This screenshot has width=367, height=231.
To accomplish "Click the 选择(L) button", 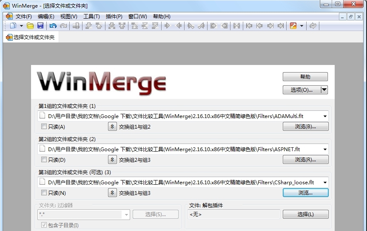I will pyautogui.click(x=305, y=214).
